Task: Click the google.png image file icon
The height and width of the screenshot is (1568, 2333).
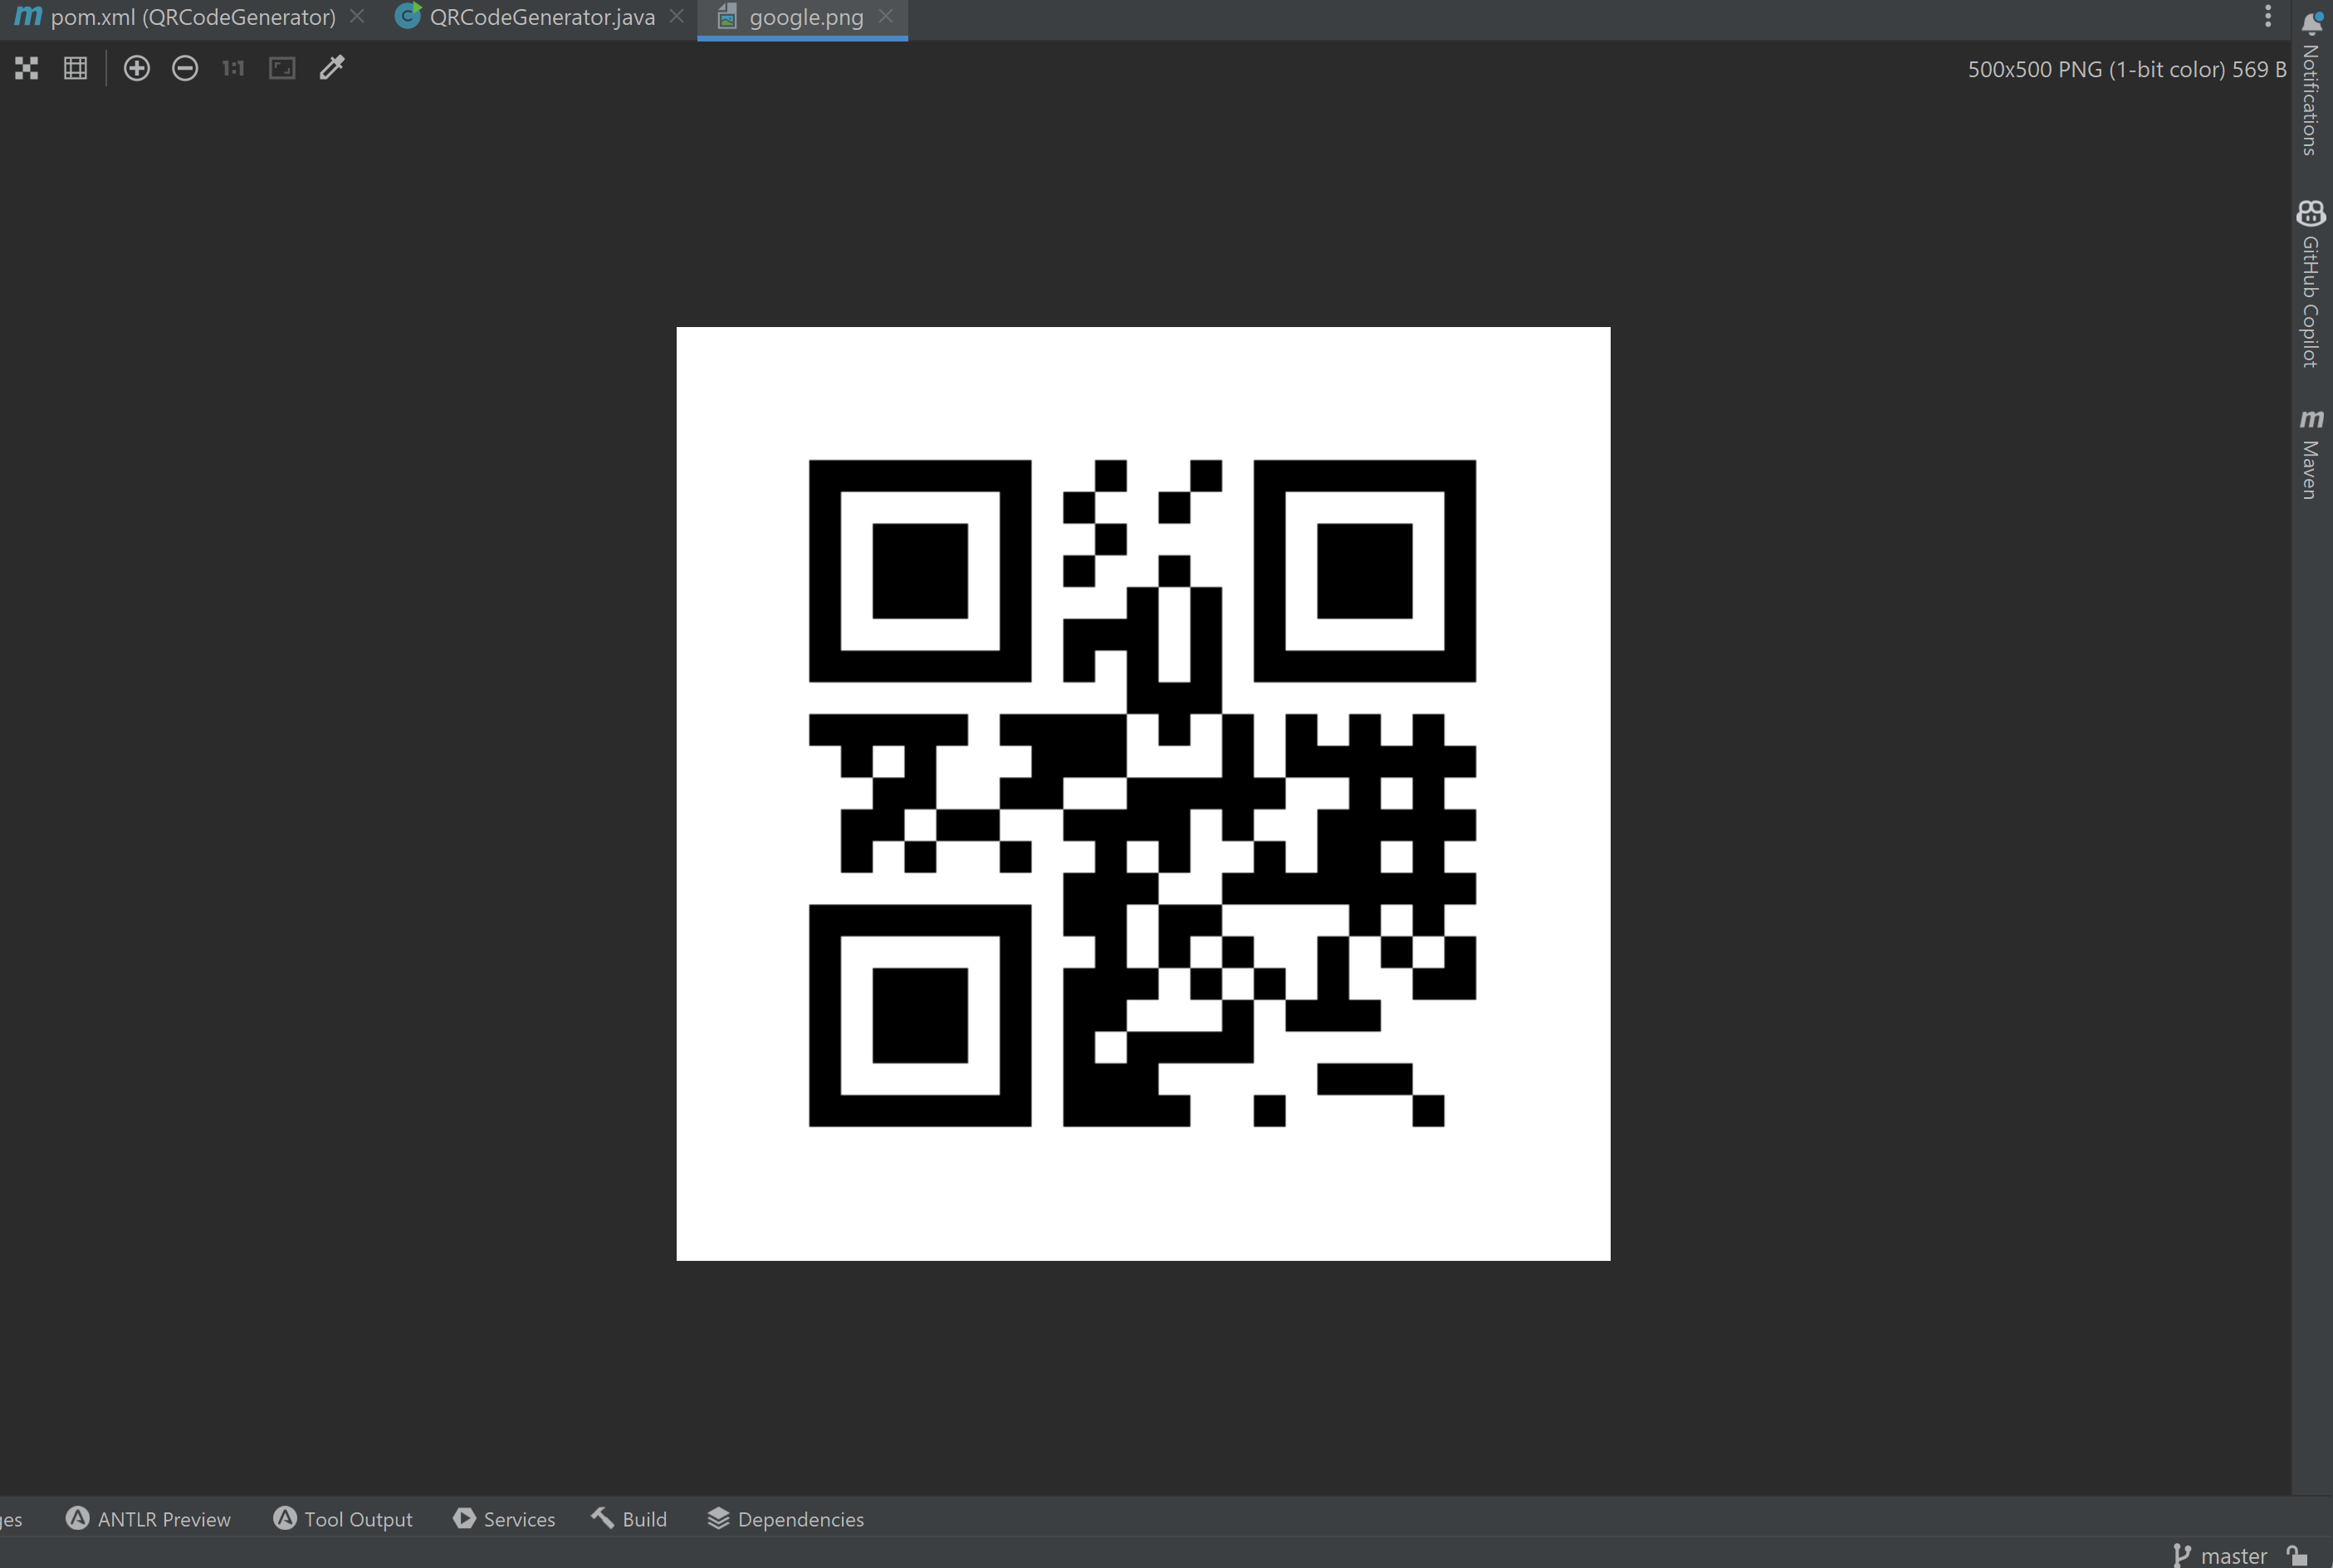Action: click(x=727, y=16)
